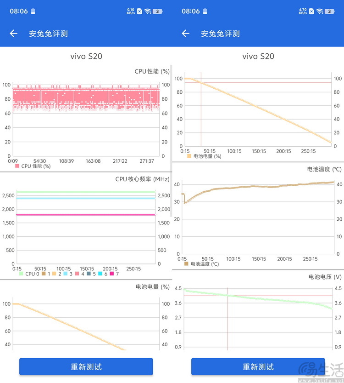Viewport: 344px width, 383px height.
Task: Tap vivo S20 heading on right screen
Action: (258, 57)
